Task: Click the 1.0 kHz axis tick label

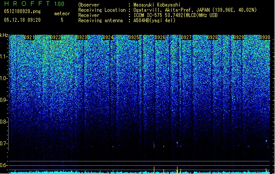Action: coord(4,78)
